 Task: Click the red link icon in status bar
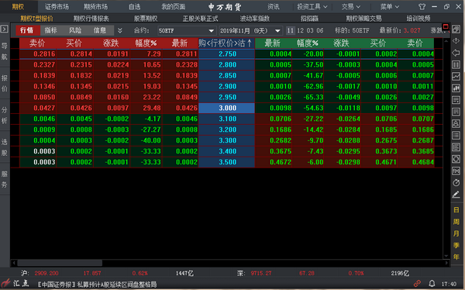pyautogui.click(x=417, y=284)
